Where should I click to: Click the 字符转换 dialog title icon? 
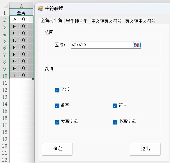(x=40, y=8)
